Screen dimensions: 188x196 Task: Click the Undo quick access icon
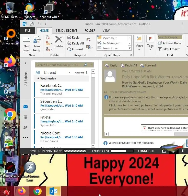click(x=40, y=24)
